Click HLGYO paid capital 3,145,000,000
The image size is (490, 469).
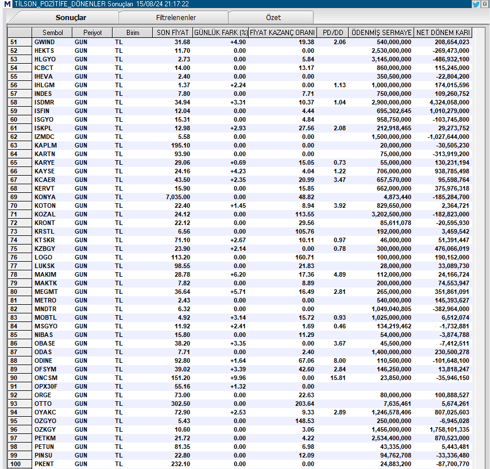(391, 59)
